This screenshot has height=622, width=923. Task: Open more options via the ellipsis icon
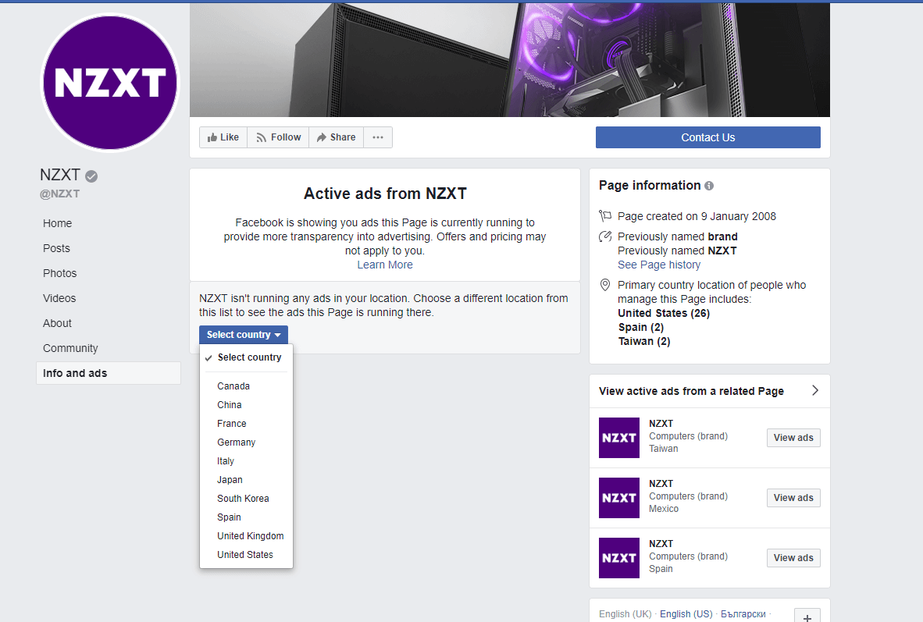(x=378, y=137)
